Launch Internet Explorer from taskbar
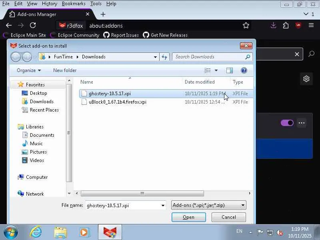Image resolution: width=320 pixels, height=240 pixels. 36,232
